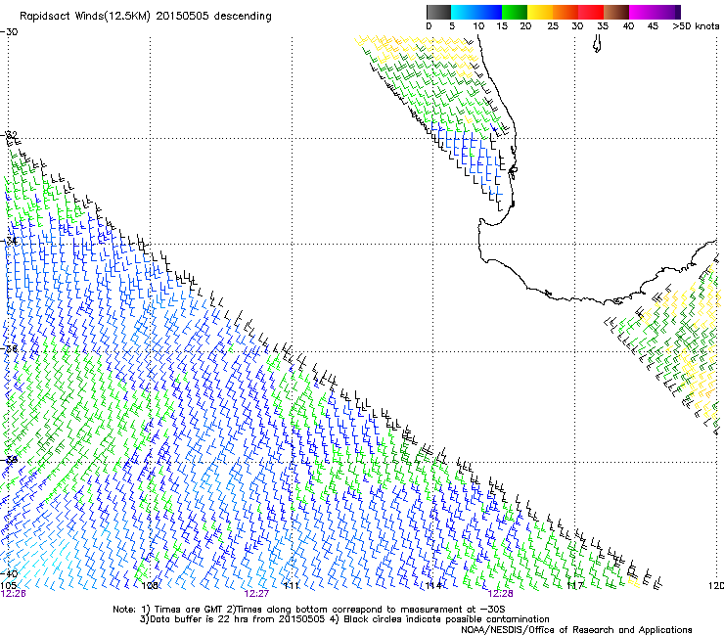Click the '>50 knots' legend label
The image size is (724, 636).
coord(696,25)
